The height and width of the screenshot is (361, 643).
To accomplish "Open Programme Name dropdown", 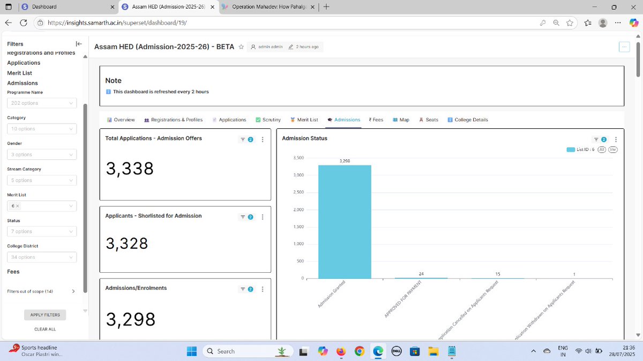I will [42, 103].
